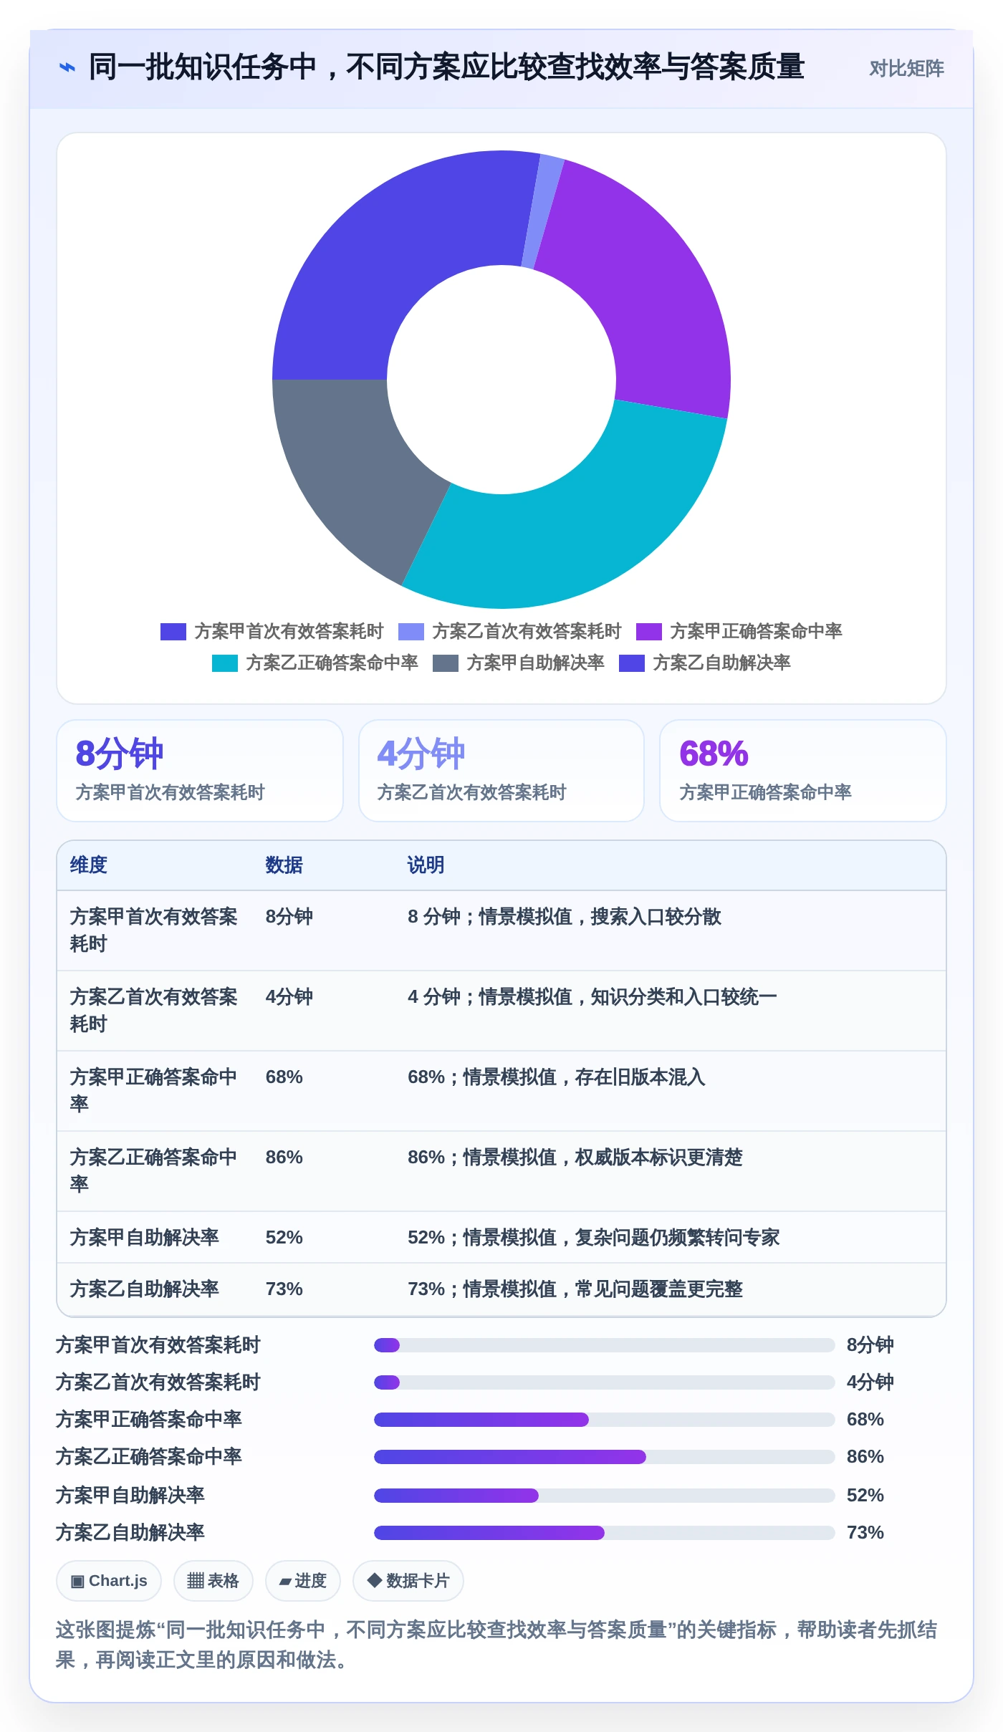Screen dimensions: 1003x1732
Task: Toggle legend swatch for 方案乙首次有效答案耗时
Action: (411, 631)
